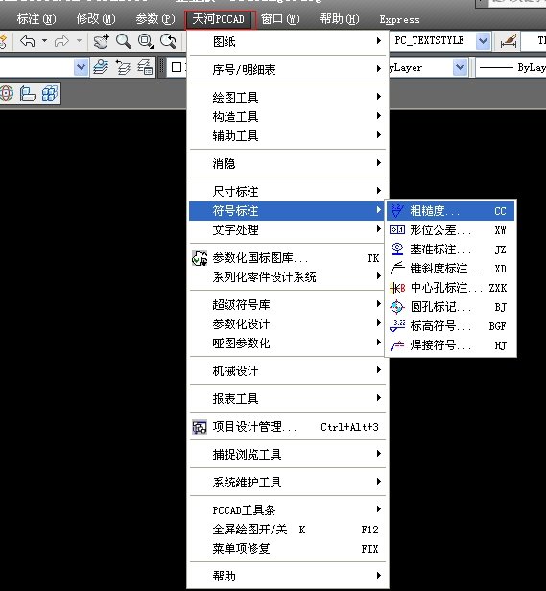Screen dimensions: 546x591
Task: Click the color square swatch in properties toolbar
Action: [x=177, y=67]
